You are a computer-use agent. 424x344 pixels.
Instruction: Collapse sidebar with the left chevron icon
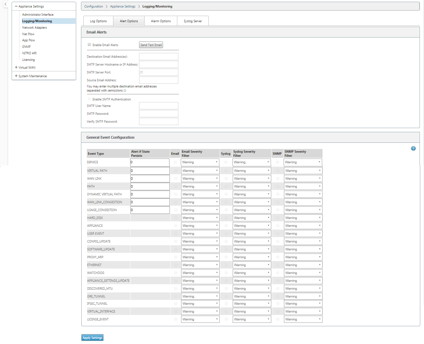click(5, 4)
